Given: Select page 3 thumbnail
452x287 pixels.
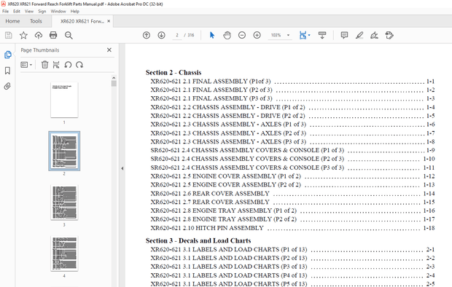Looking at the screenshot, I should pos(64,203).
